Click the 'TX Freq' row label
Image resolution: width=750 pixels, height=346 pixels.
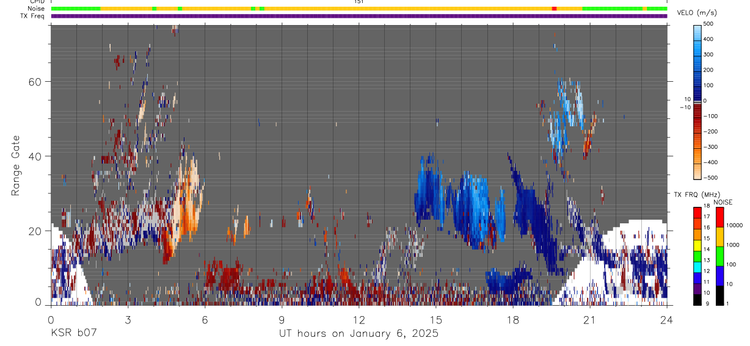33,16
